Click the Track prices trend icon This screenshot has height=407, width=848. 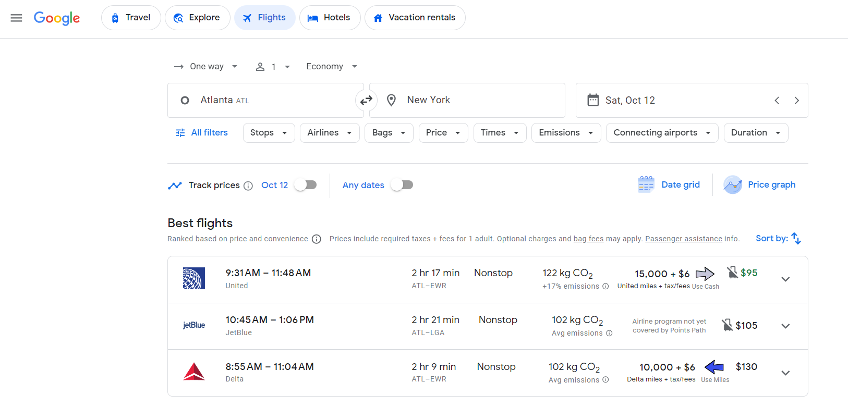tap(175, 186)
